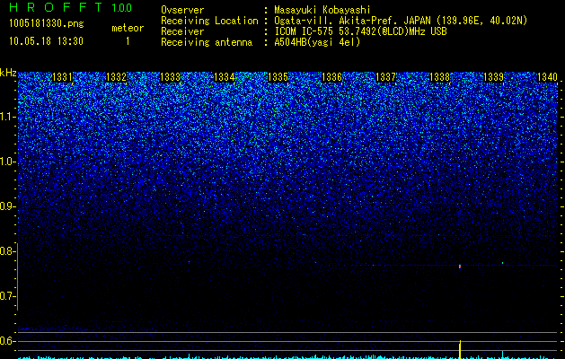Screen dimensions: 565x359
Task: Click the 'Receiver' field label
Action: pos(182,31)
